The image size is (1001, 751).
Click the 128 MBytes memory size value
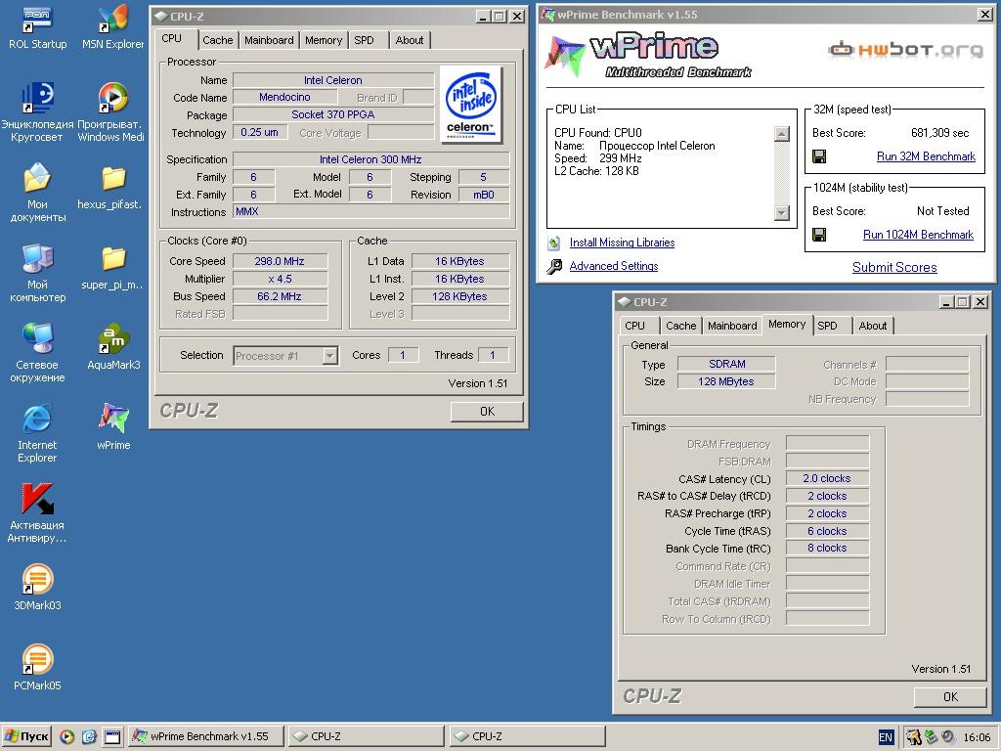726,382
